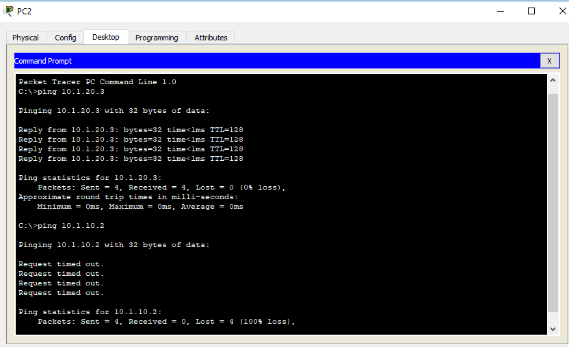
Task: Click the PC2 window title text
Action: coord(25,11)
